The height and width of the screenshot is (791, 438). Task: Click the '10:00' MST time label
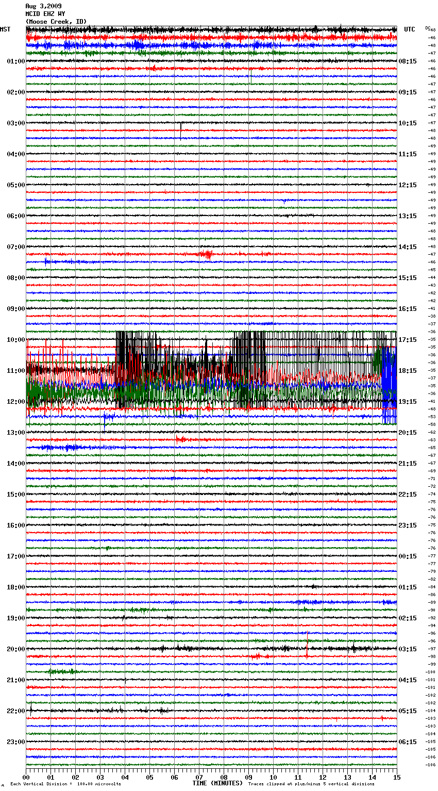click(x=16, y=340)
